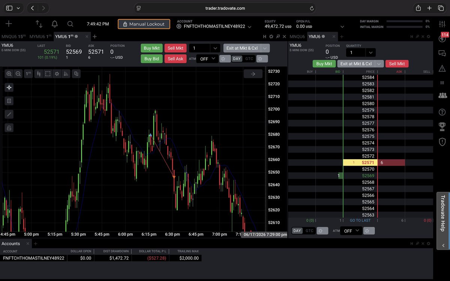The width and height of the screenshot is (450, 281).
Task: Open chart panel ATM OFF dropdown
Action: (207, 59)
